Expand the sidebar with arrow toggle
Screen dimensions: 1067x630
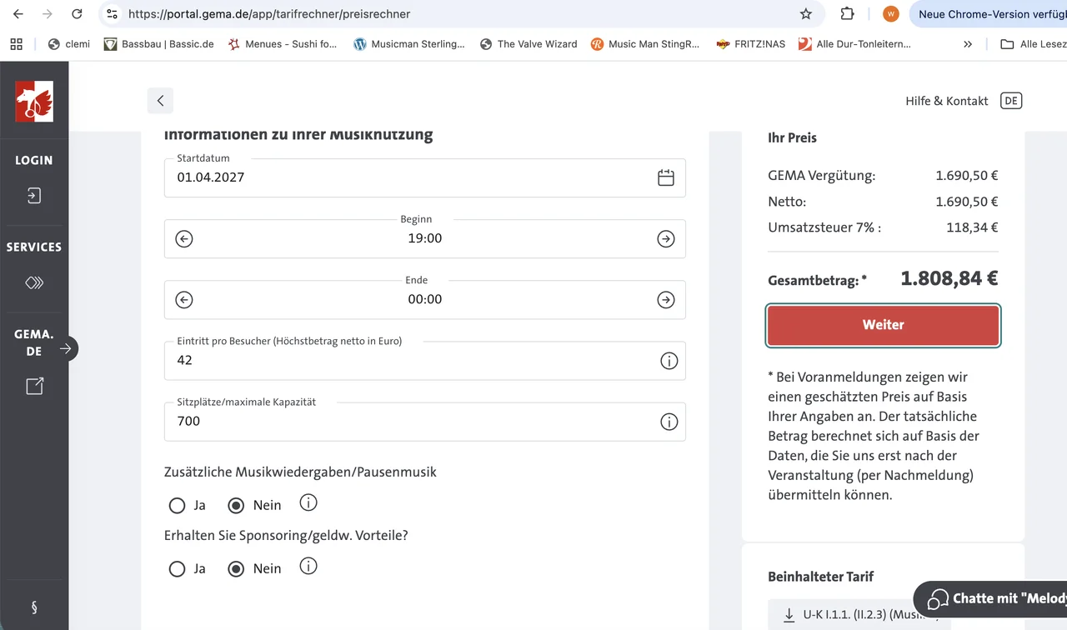click(66, 349)
